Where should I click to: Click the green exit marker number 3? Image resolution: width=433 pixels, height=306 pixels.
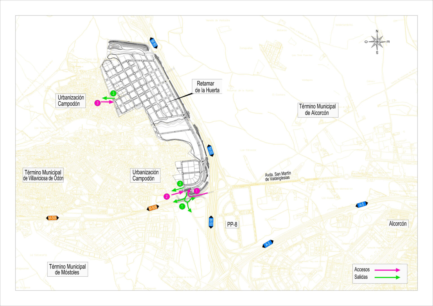(113, 93)
